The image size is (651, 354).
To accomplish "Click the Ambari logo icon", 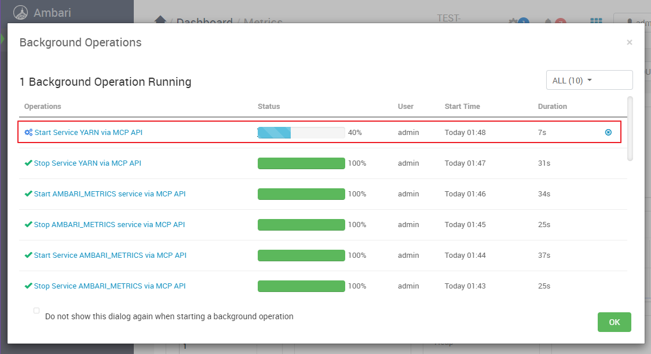I will [x=20, y=13].
